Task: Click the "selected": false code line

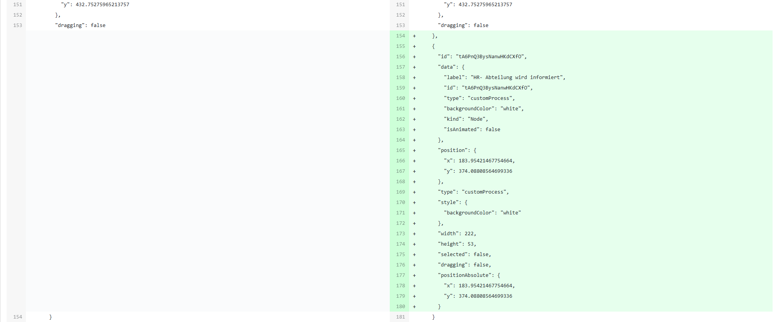Action: [464, 255]
